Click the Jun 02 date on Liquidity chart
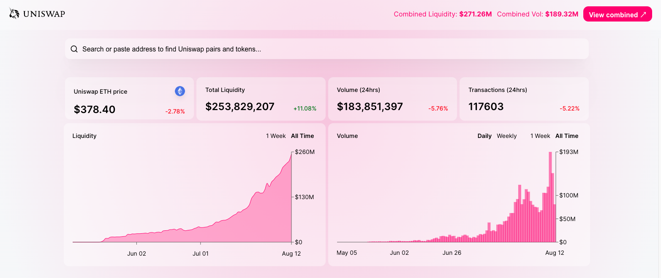 click(x=136, y=254)
